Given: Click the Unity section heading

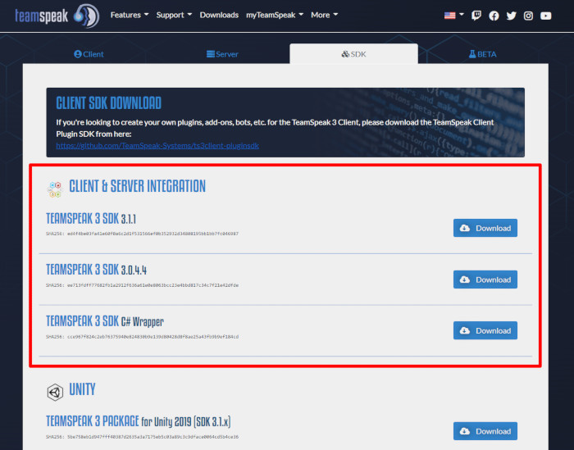Looking at the screenshot, I should coord(82,389).
